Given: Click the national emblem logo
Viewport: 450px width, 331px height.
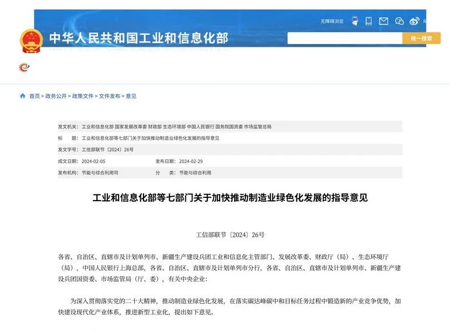Looking at the screenshot, I should click(x=31, y=41).
